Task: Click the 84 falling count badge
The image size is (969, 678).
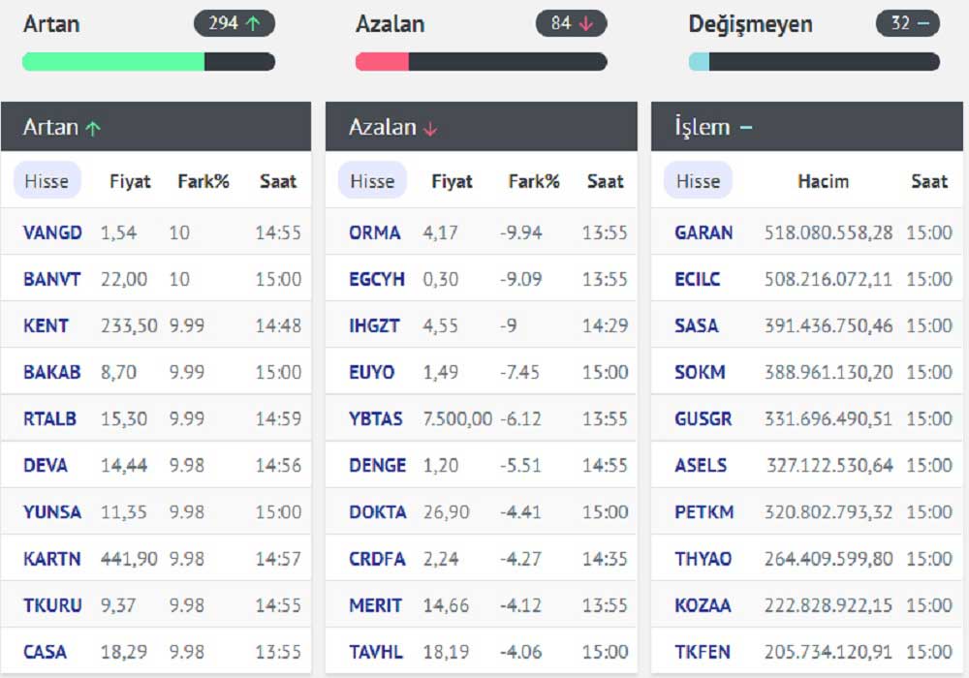Action: coord(571,23)
